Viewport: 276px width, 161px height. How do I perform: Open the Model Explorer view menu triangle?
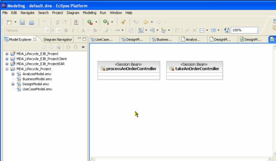pos(83,47)
